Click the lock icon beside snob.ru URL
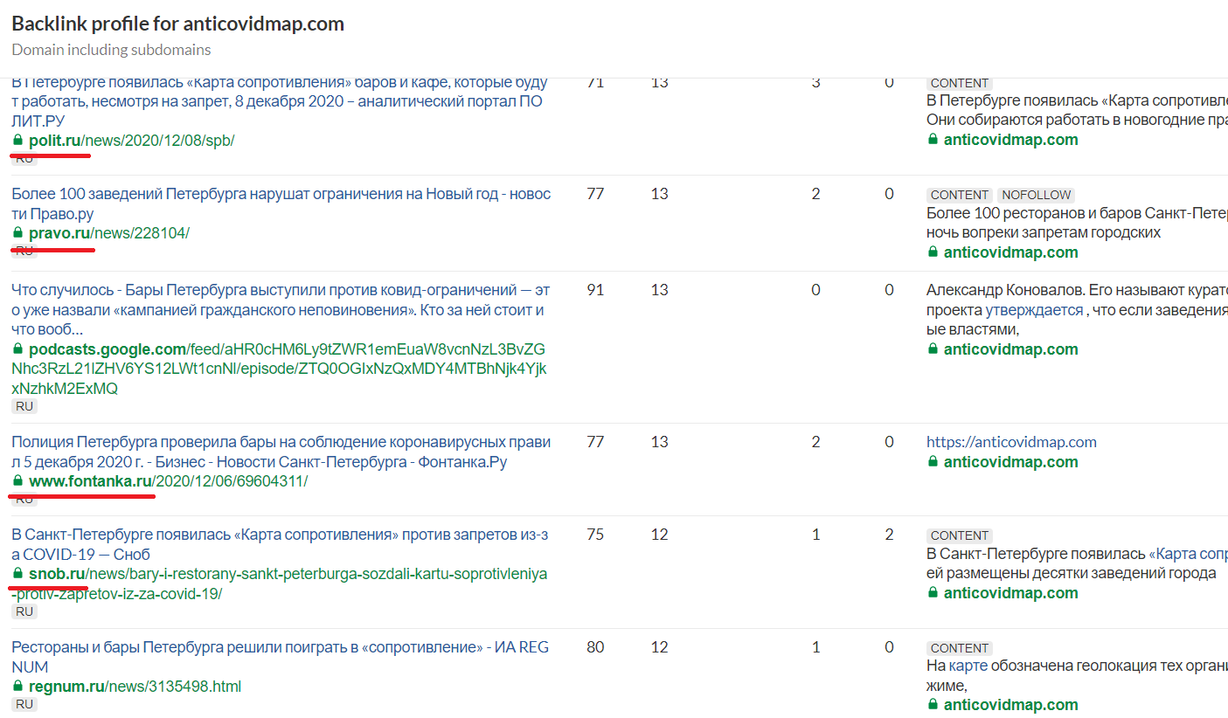The width and height of the screenshot is (1228, 718). point(17,574)
